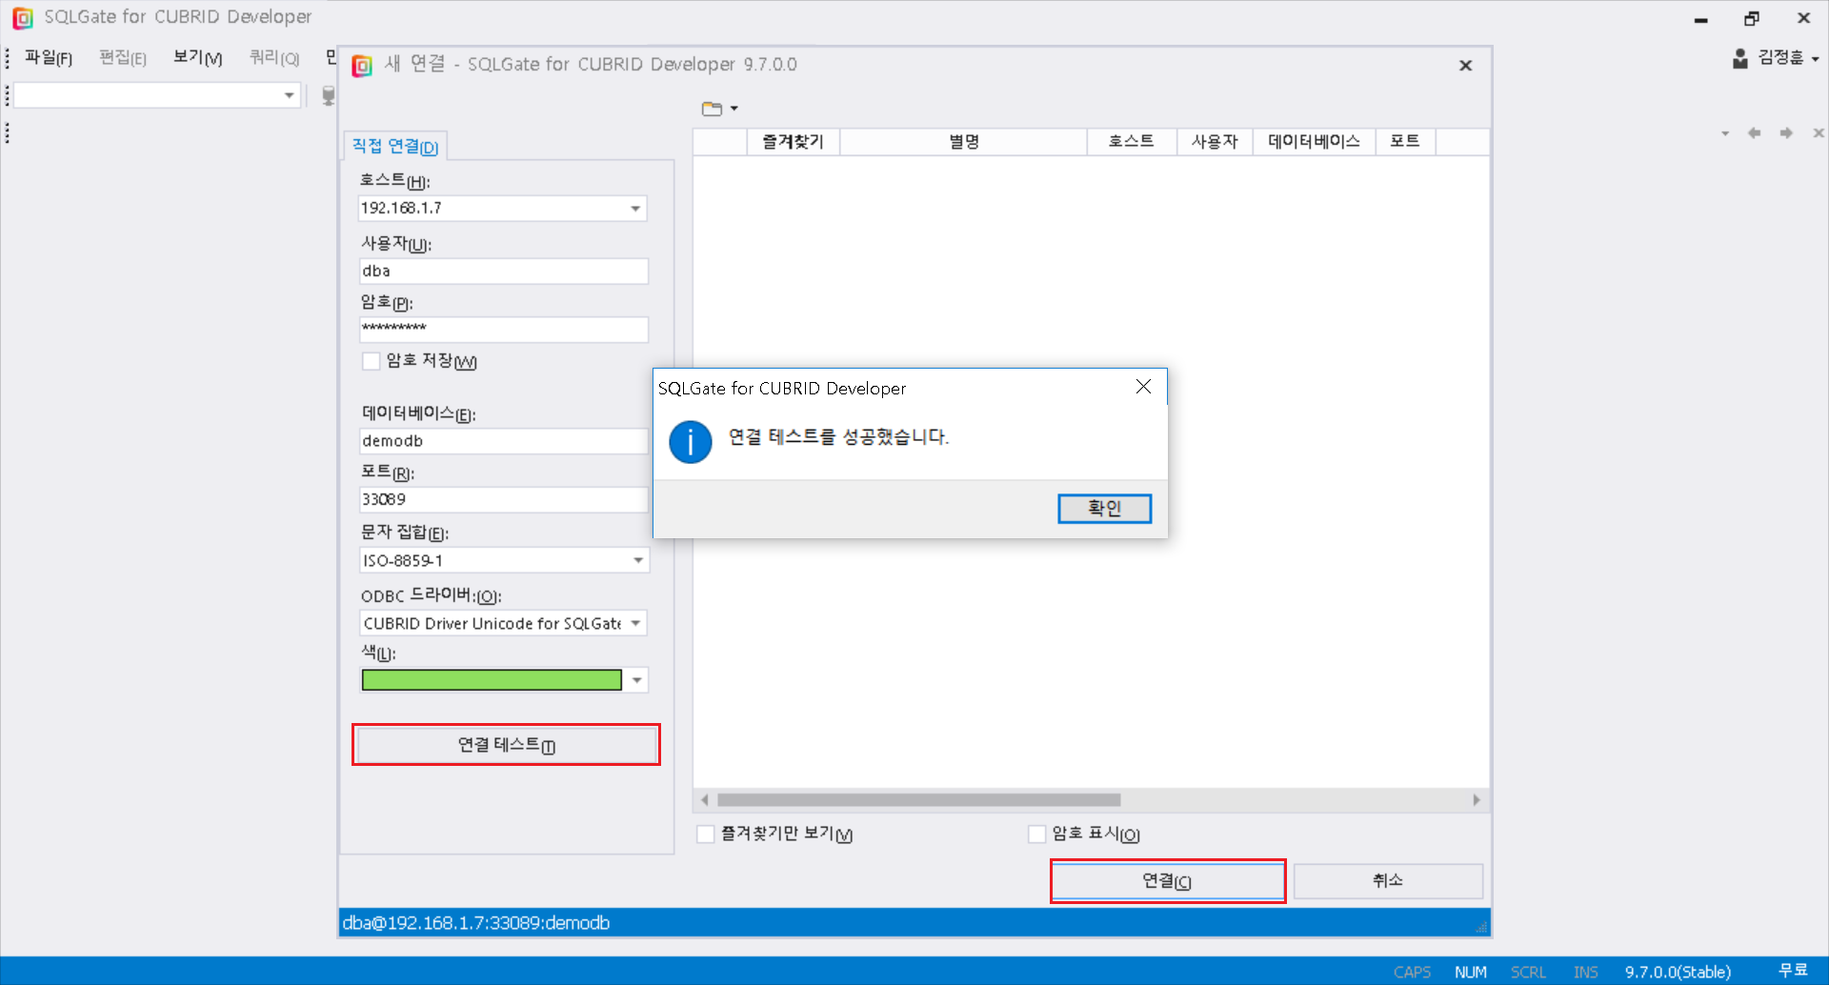Click the blue information icon in message box
The width and height of the screenshot is (1829, 985).
coord(690,442)
